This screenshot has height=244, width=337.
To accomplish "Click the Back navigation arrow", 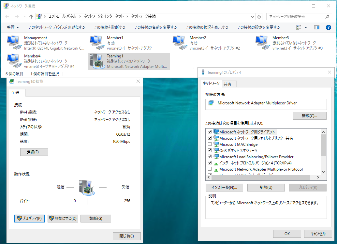I will [x=7, y=17].
